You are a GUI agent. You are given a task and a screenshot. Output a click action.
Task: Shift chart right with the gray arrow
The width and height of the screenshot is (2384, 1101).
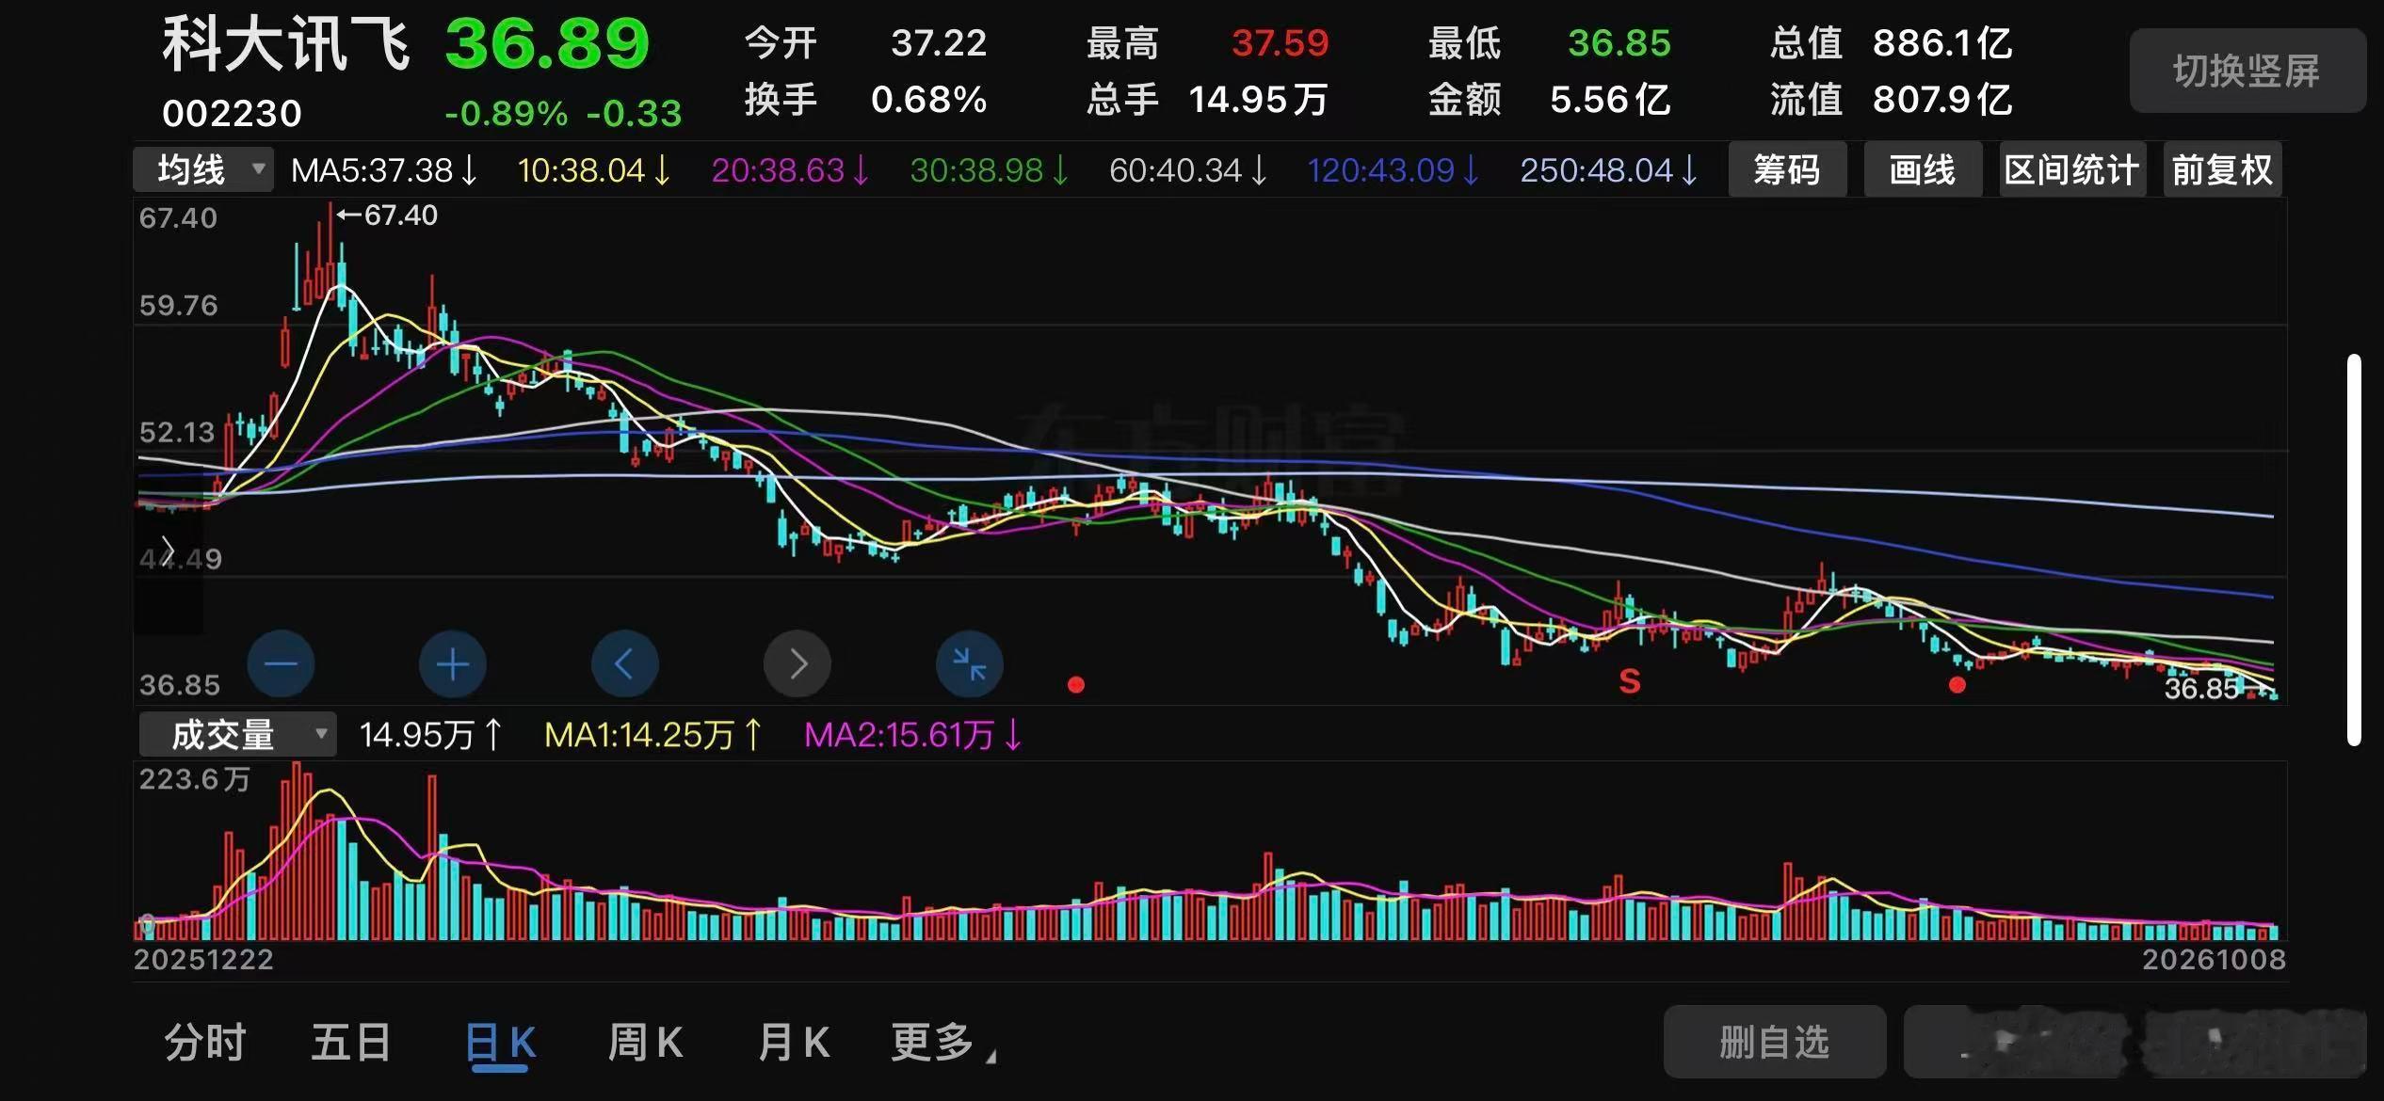[x=797, y=663]
